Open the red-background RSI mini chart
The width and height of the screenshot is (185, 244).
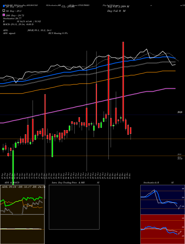point(162,229)
